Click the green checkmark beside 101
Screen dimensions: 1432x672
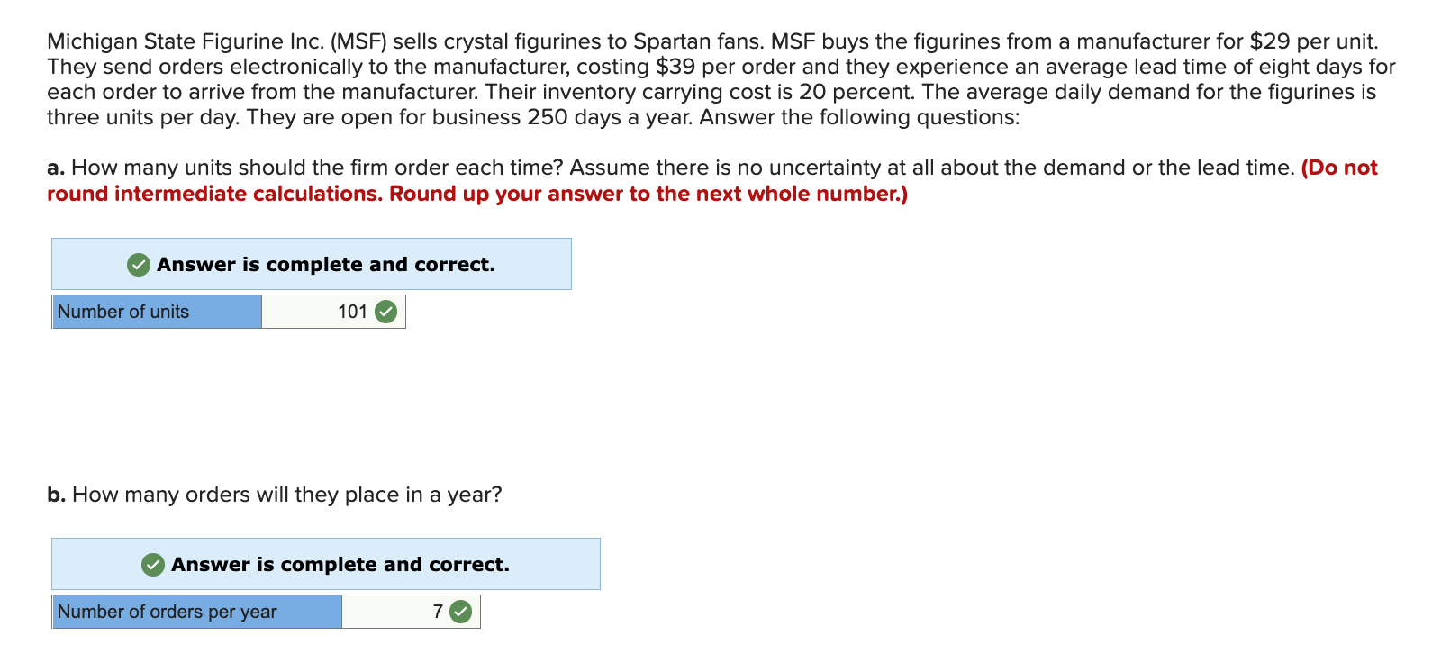(385, 312)
